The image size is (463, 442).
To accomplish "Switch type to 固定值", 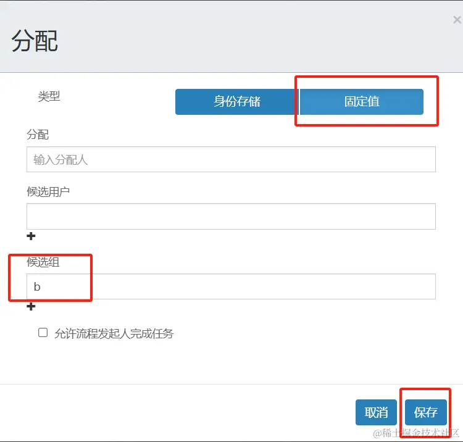I will point(361,102).
